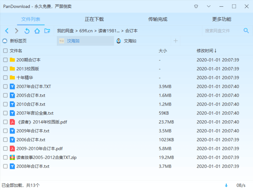The height and width of the screenshot is (190, 253).
Task: Select the 新标签页 browser tab
Action: click(x=29, y=41)
